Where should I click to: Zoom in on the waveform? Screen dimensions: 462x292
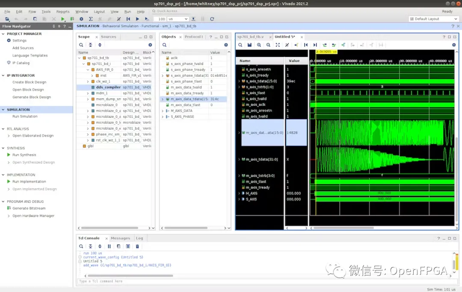259,45
